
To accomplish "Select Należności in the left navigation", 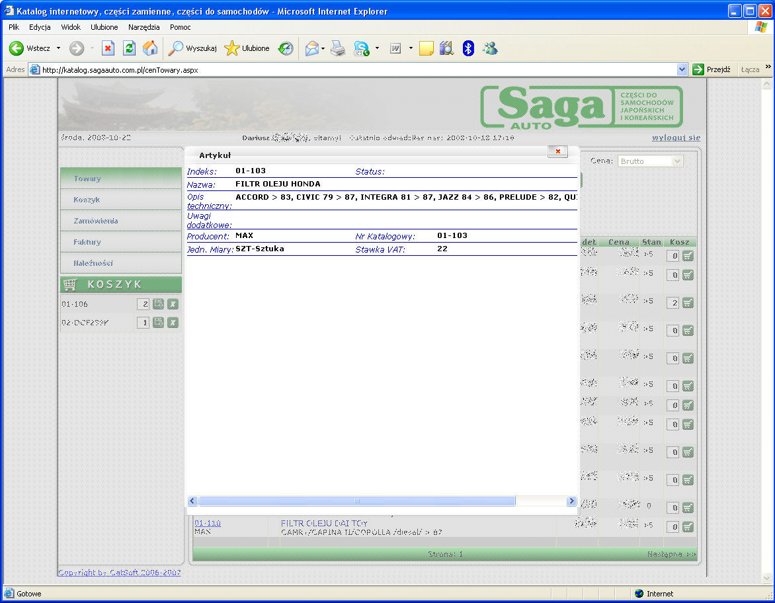I will [x=121, y=263].
